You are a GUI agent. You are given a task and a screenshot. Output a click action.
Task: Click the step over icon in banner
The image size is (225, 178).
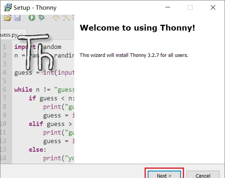[x=56, y=18]
